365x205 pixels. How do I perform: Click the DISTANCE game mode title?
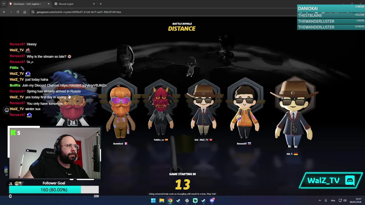pyautogui.click(x=182, y=28)
